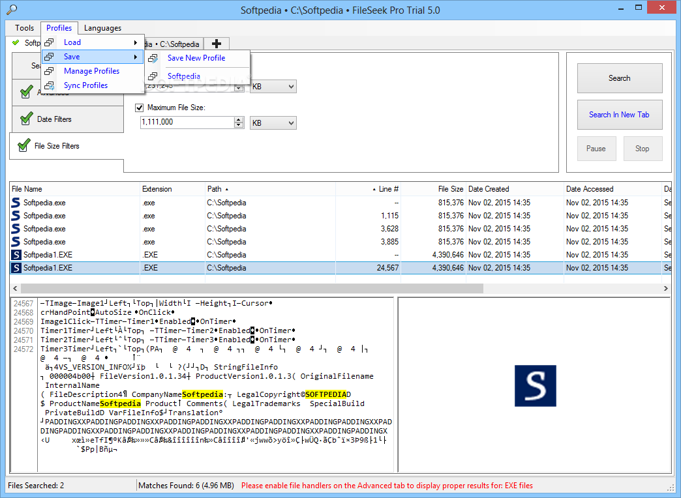Click the icon next to Save New Profile
Viewport: 681px width, 498px height.
(153, 58)
